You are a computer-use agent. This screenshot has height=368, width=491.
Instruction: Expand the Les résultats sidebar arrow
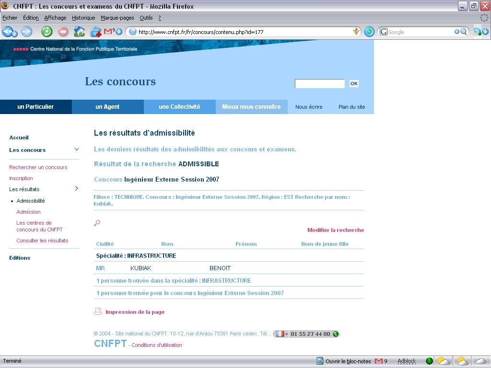76,189
